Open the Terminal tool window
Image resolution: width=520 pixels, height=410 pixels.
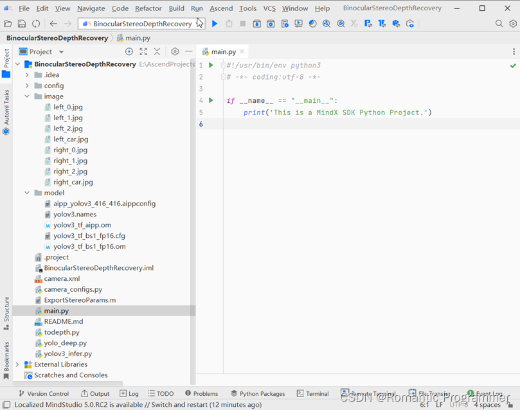tap(313, 393)
